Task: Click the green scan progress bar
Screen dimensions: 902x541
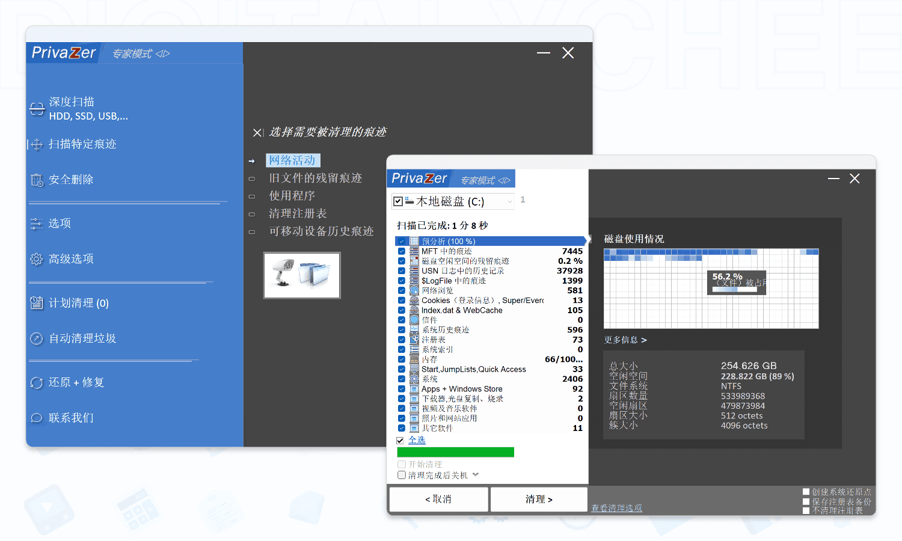Action: tap(455, 452)
